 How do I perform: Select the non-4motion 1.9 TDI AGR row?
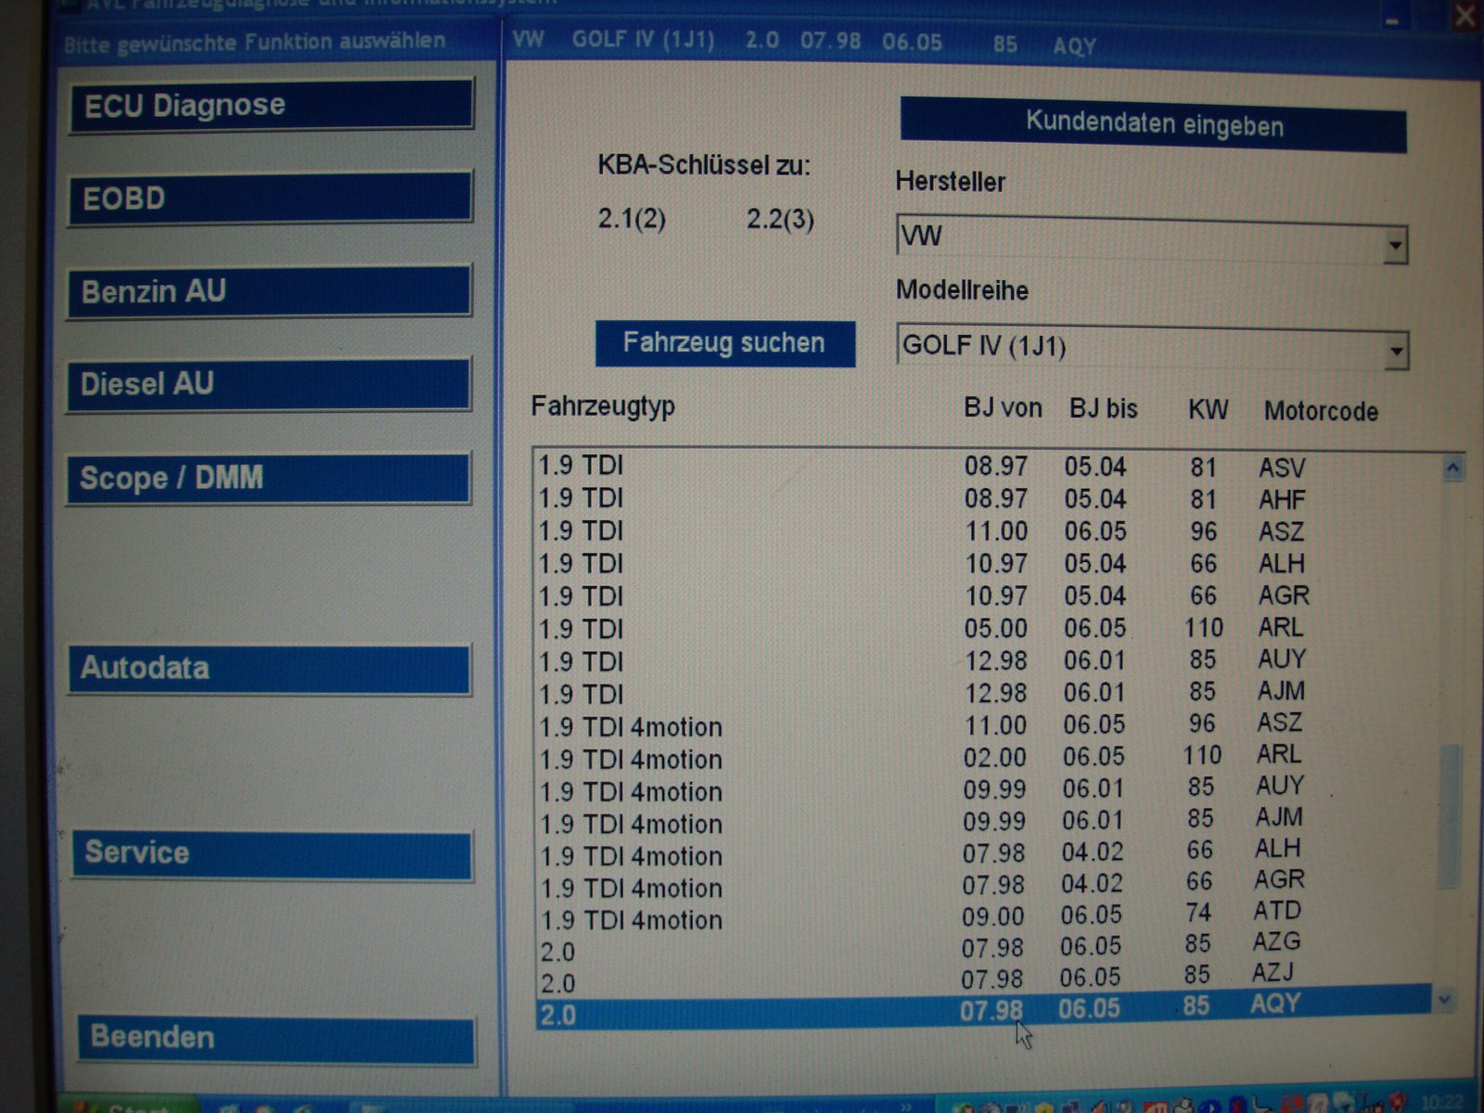[988, 596]
